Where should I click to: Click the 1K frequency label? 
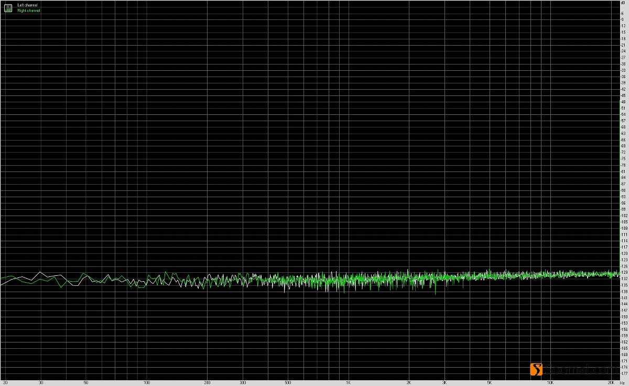[348, 383]
